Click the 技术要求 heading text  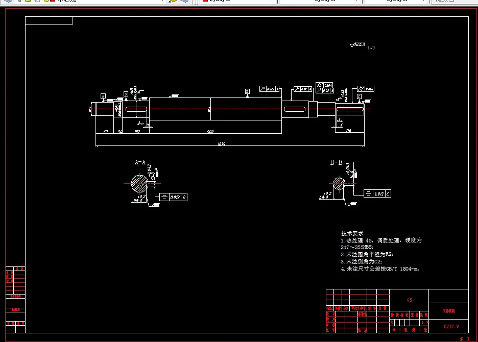(x=352, y=233)
